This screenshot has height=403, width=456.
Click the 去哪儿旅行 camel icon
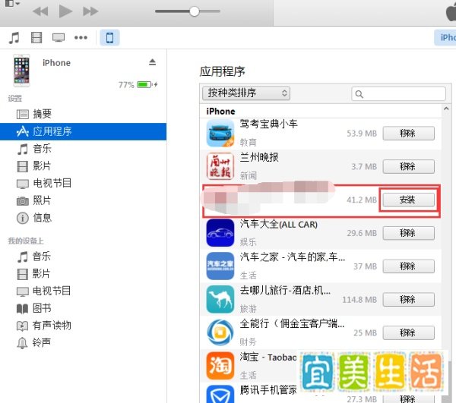[x=220, y=299]
